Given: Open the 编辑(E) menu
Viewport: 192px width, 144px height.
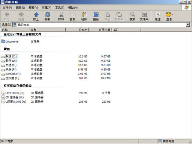Looking at the screenshot, I should click(x=20, y=8).
